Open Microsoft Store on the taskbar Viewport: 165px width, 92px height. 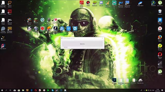coord(19,90)
